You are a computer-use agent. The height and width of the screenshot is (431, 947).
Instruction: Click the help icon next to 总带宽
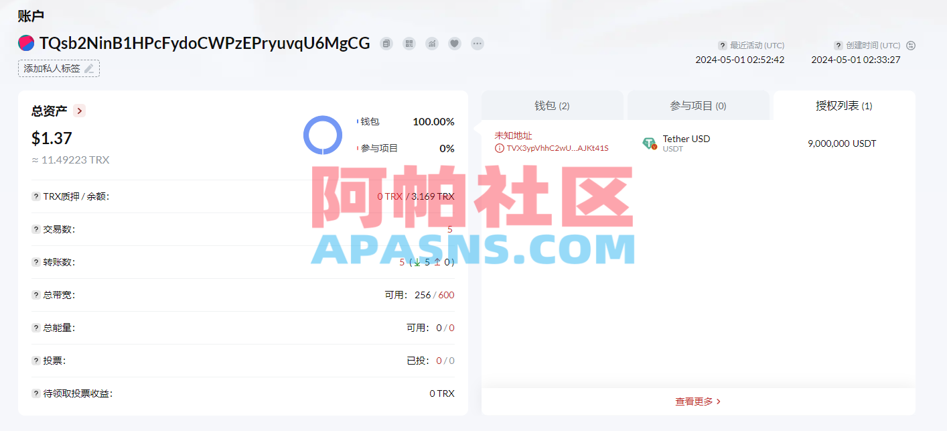point(35,294)
